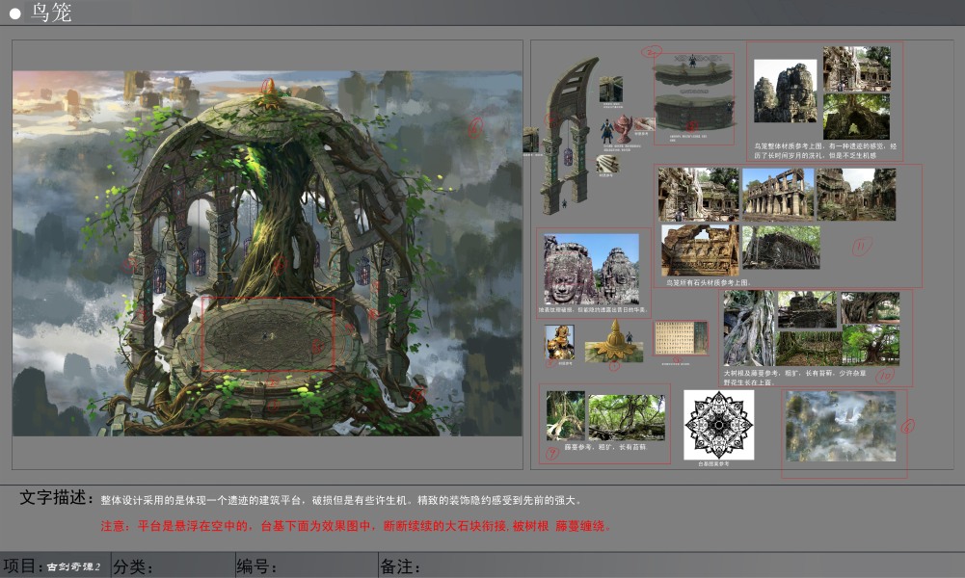Click the red 注意 warning line

pyautogui.click(x=356, y=526)
